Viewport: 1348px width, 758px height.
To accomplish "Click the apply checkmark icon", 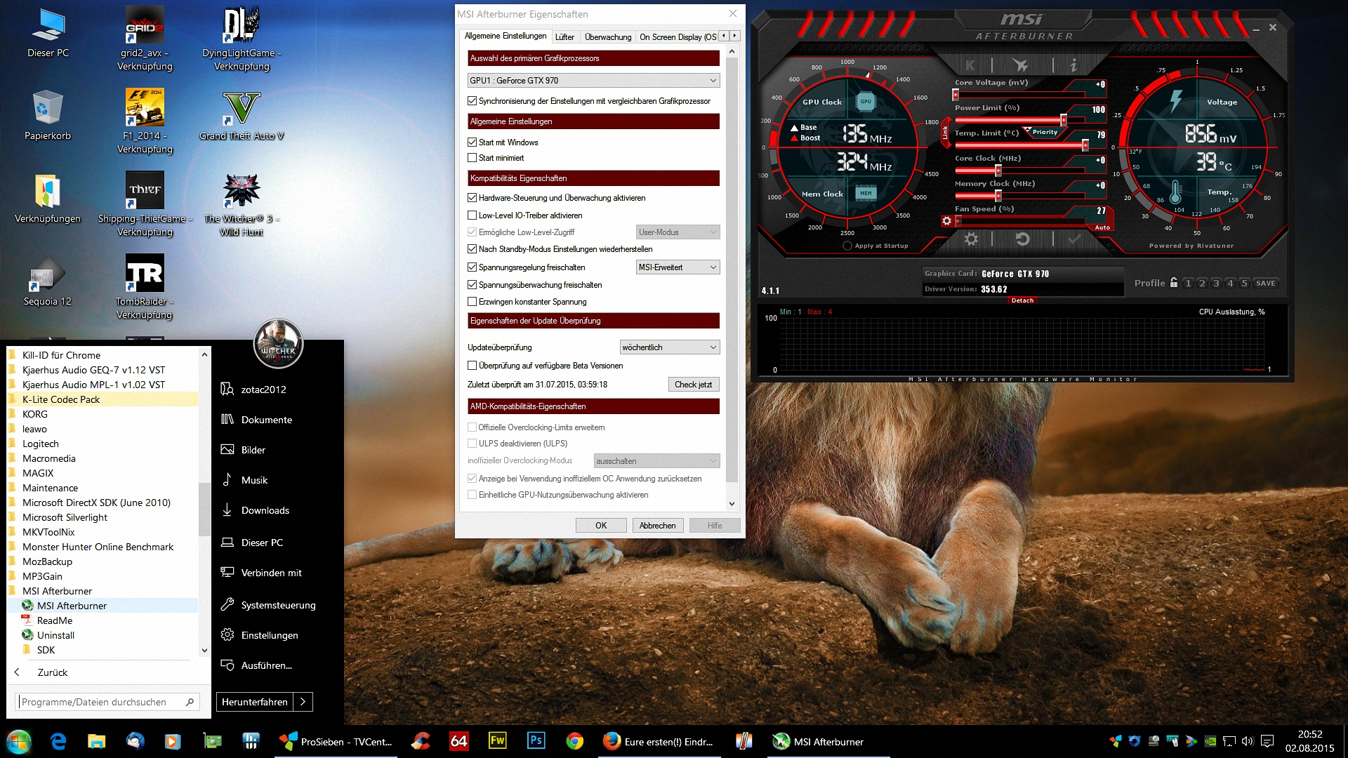I will [x=1074, y=239].
